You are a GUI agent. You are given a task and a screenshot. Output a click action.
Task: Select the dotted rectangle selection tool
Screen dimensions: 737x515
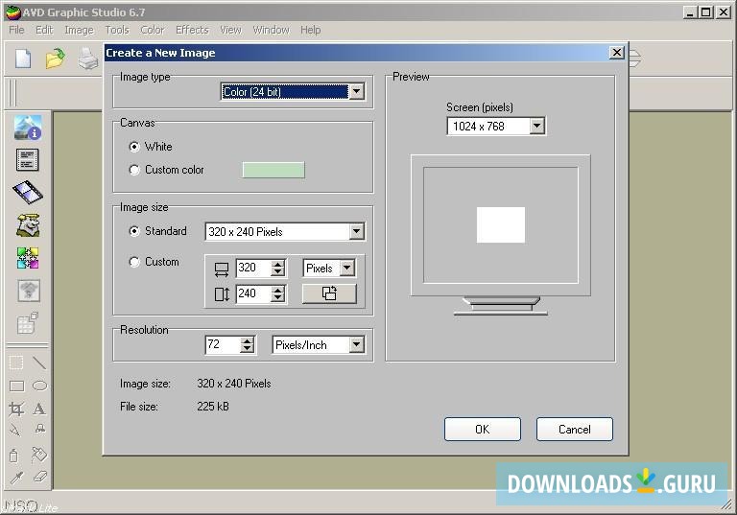click(16, 363)
